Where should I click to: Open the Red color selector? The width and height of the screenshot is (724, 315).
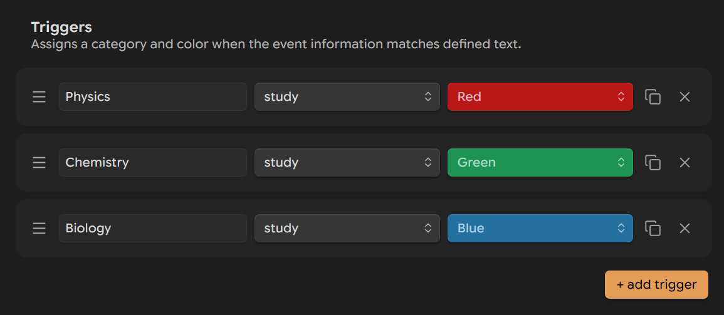click(540, 97)
